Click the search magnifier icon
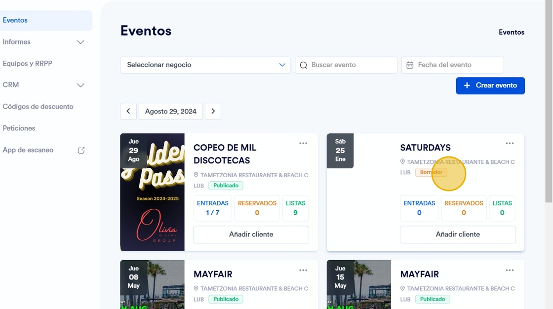This screenshot has width=553, height=309. [303, 65]
